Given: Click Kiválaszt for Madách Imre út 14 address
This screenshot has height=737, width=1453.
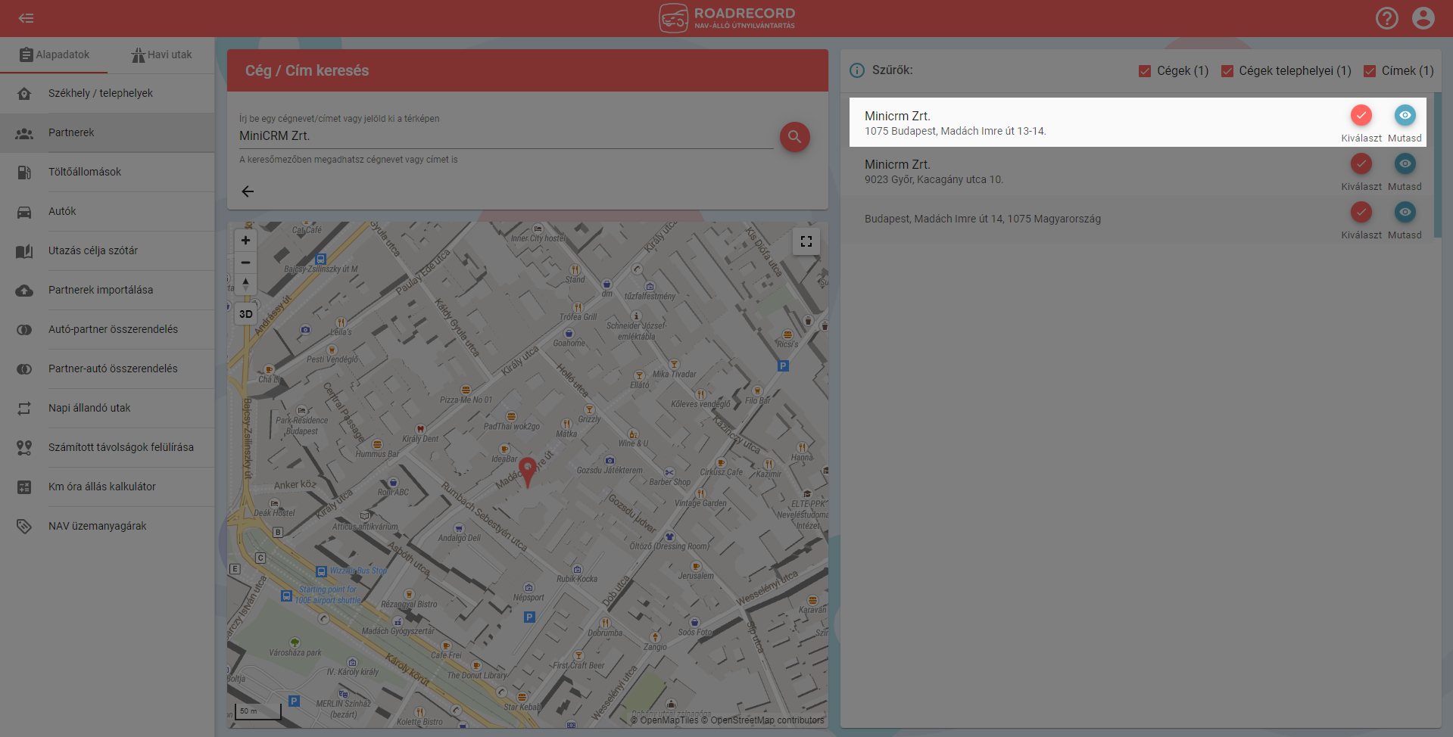Looking at the screenshot, I should (1361, 212).
